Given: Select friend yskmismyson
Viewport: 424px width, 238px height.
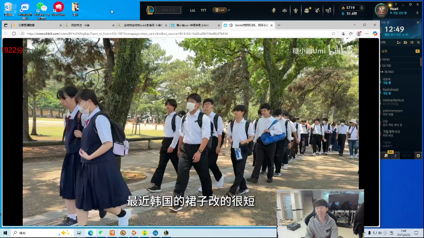Looking at the screenshot, I should tap(400, 112).
